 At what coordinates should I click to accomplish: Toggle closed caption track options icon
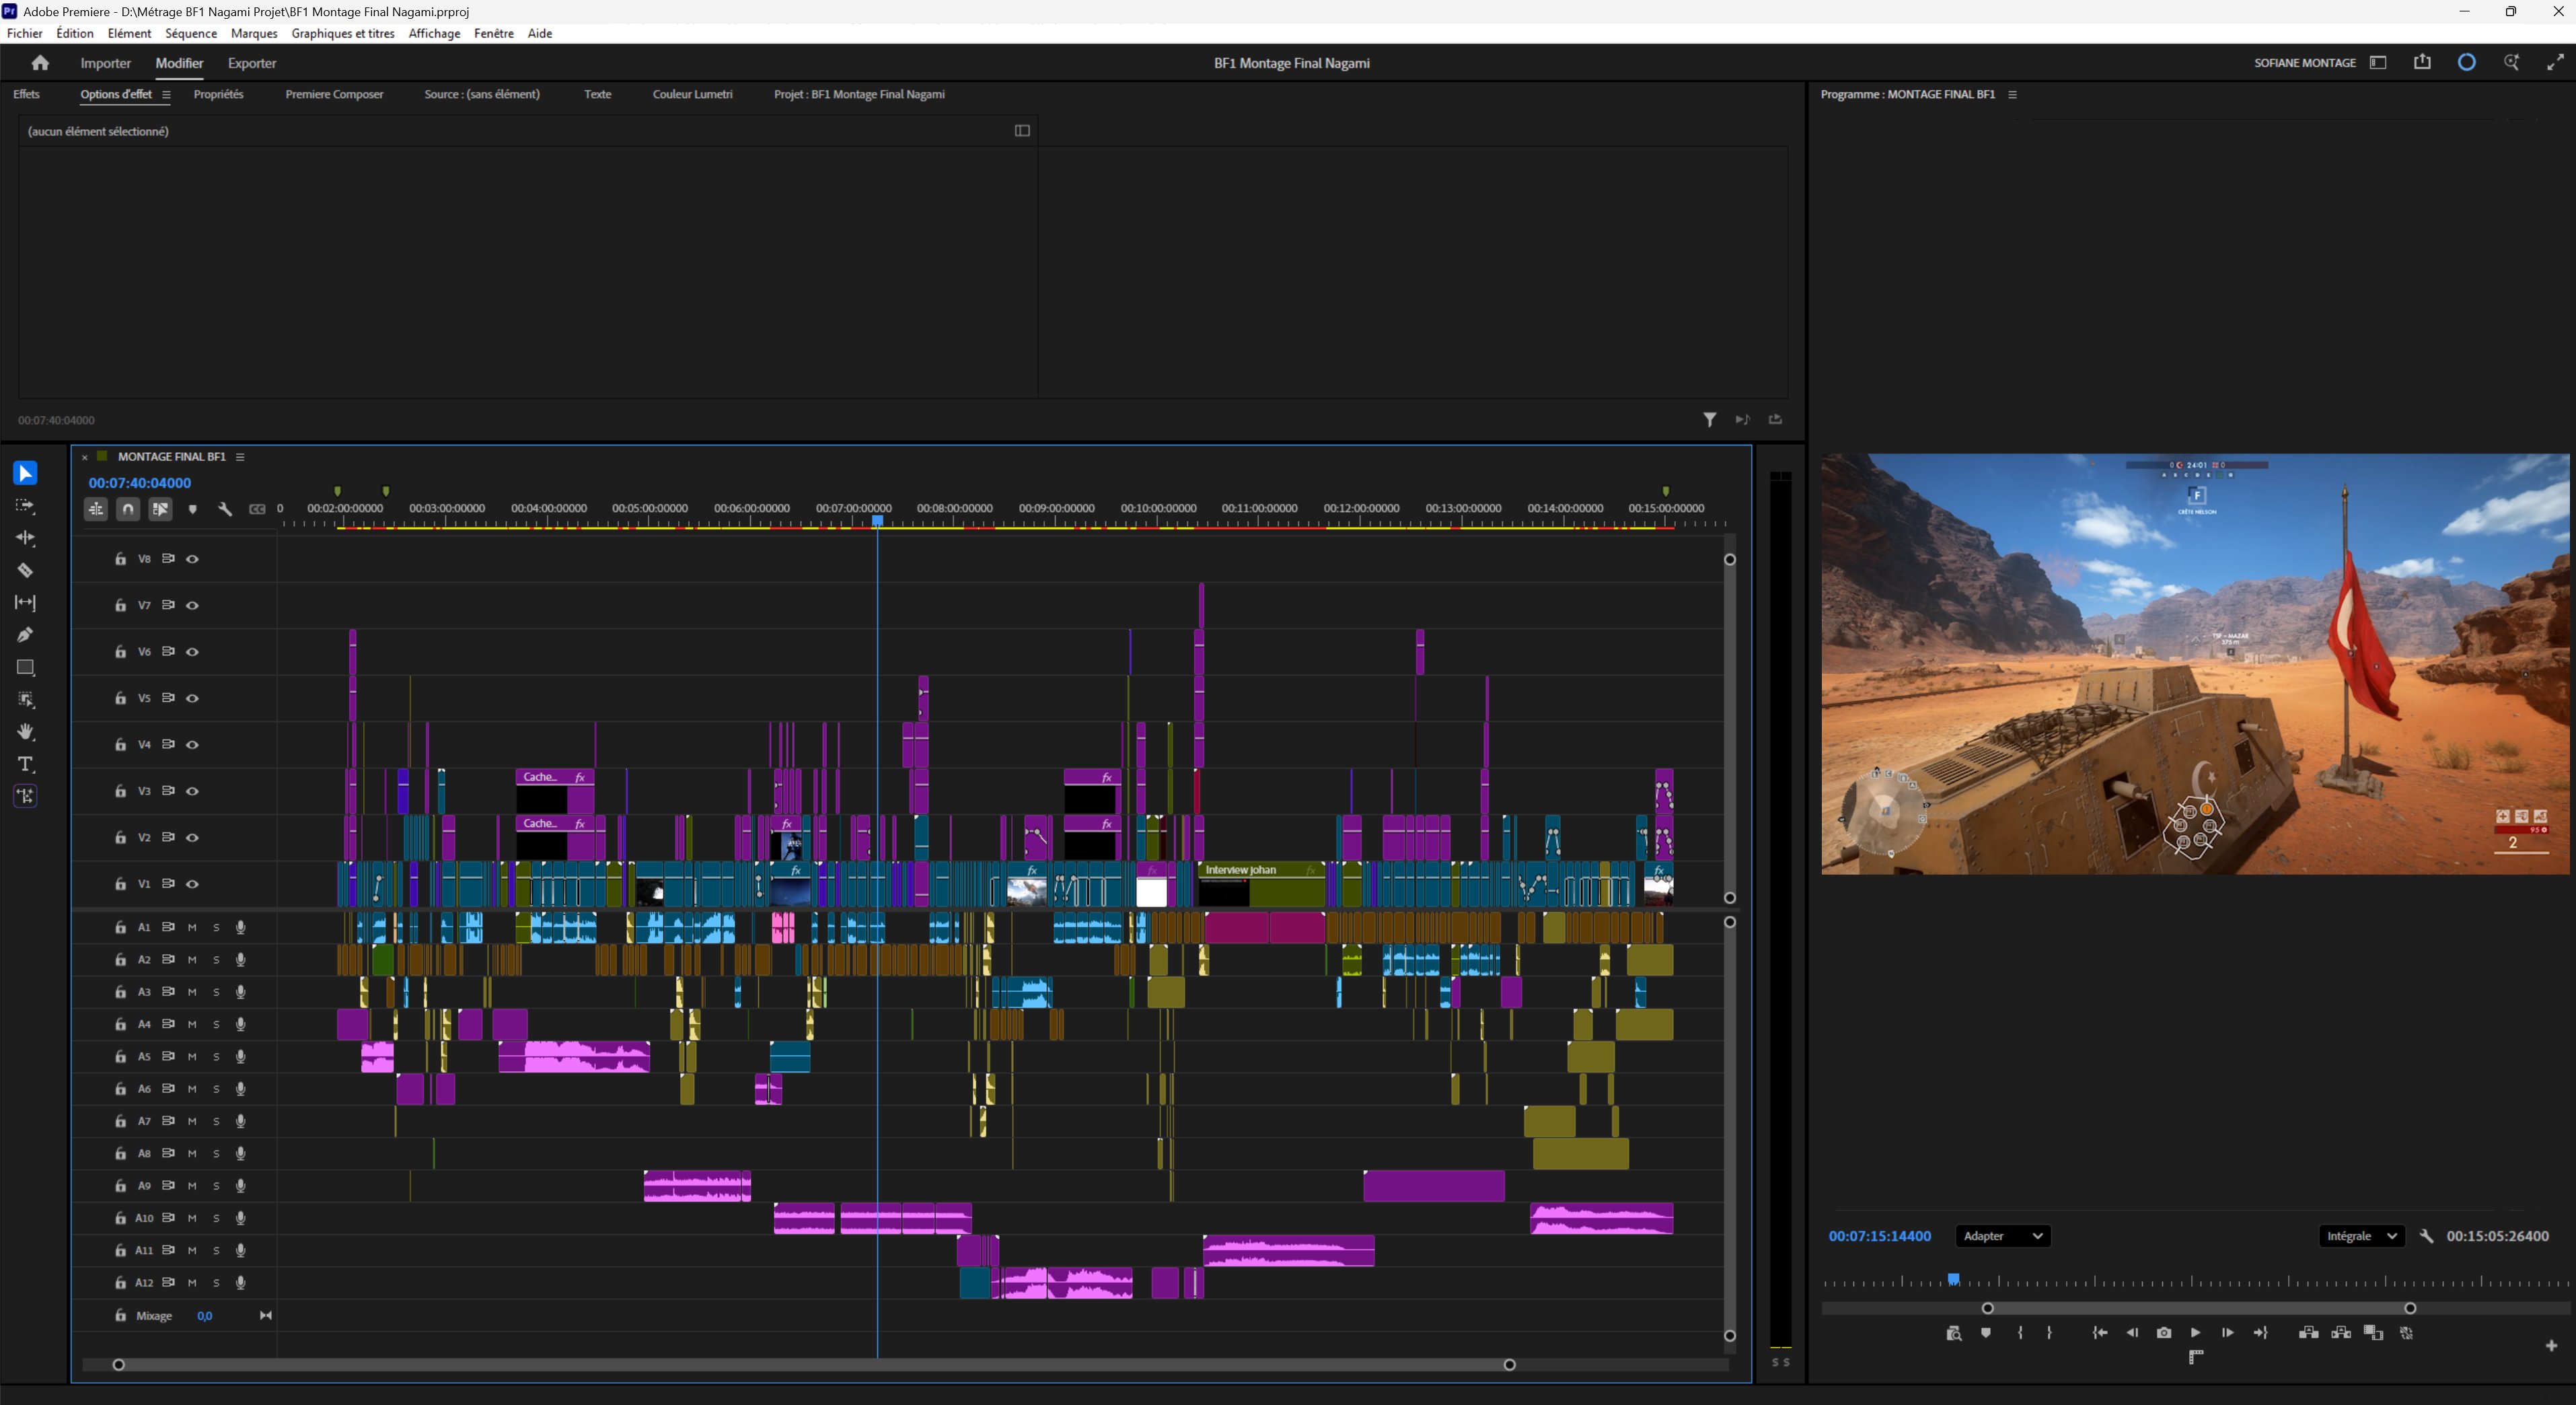[258, 509]
